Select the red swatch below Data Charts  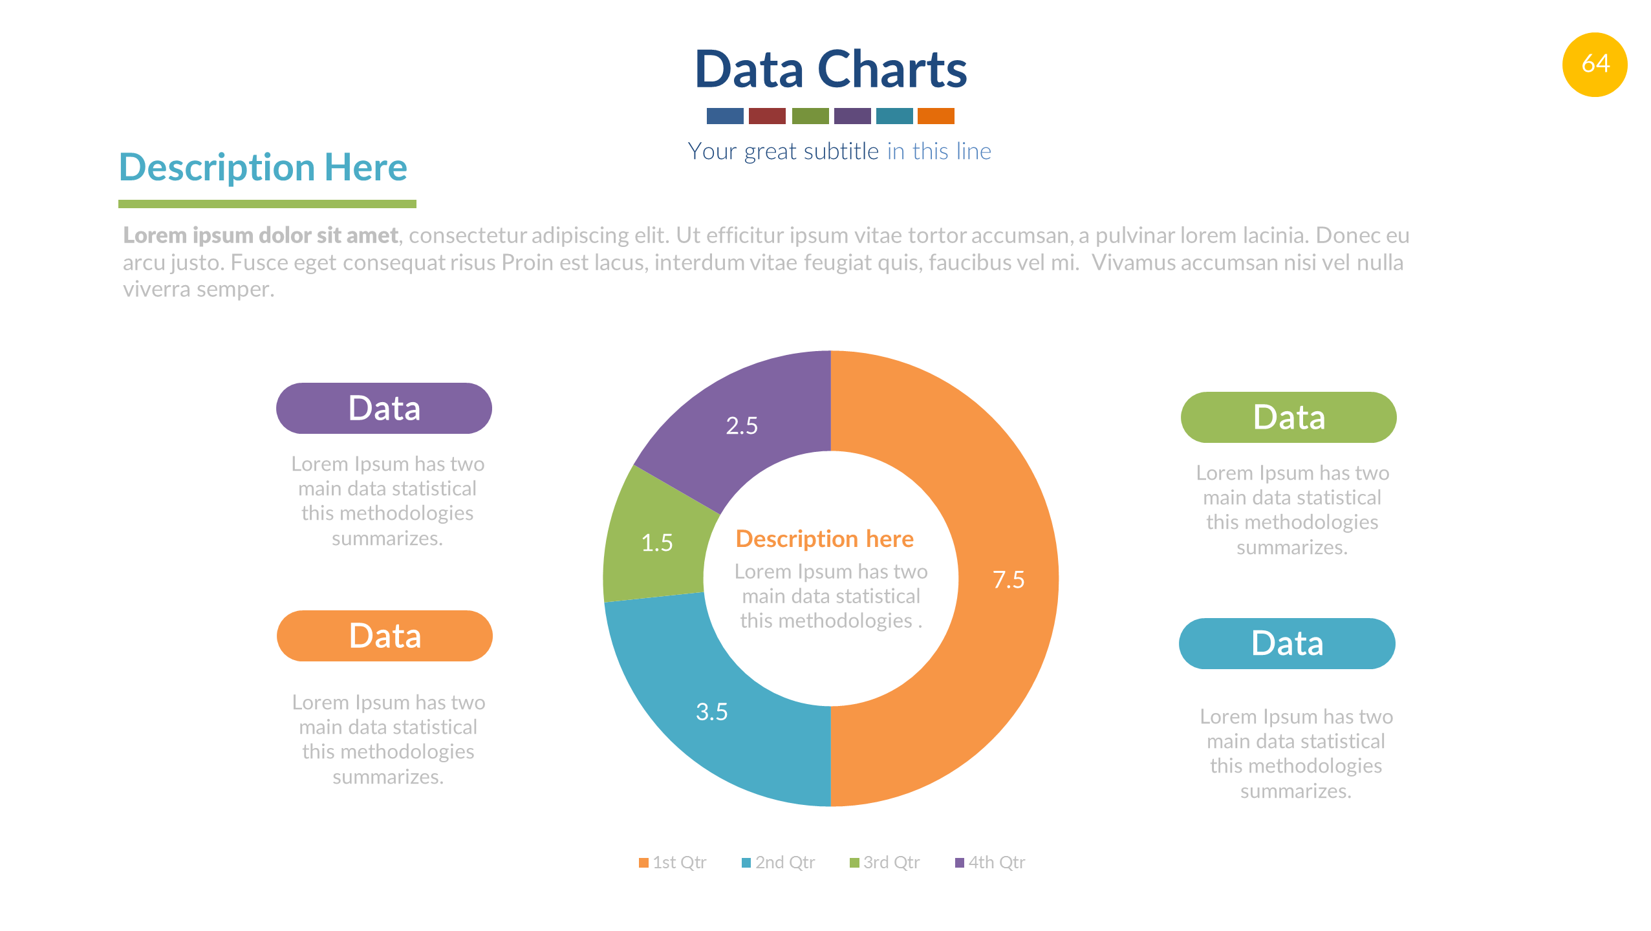click(766, 116)
